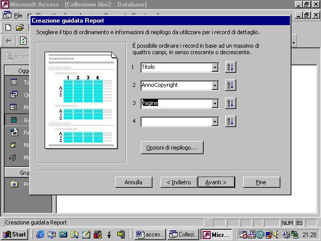Select the Pagine object icon

tap(14, 132)
